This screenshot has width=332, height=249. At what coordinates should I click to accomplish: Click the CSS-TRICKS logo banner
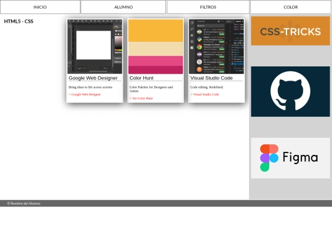pos(290,31)
